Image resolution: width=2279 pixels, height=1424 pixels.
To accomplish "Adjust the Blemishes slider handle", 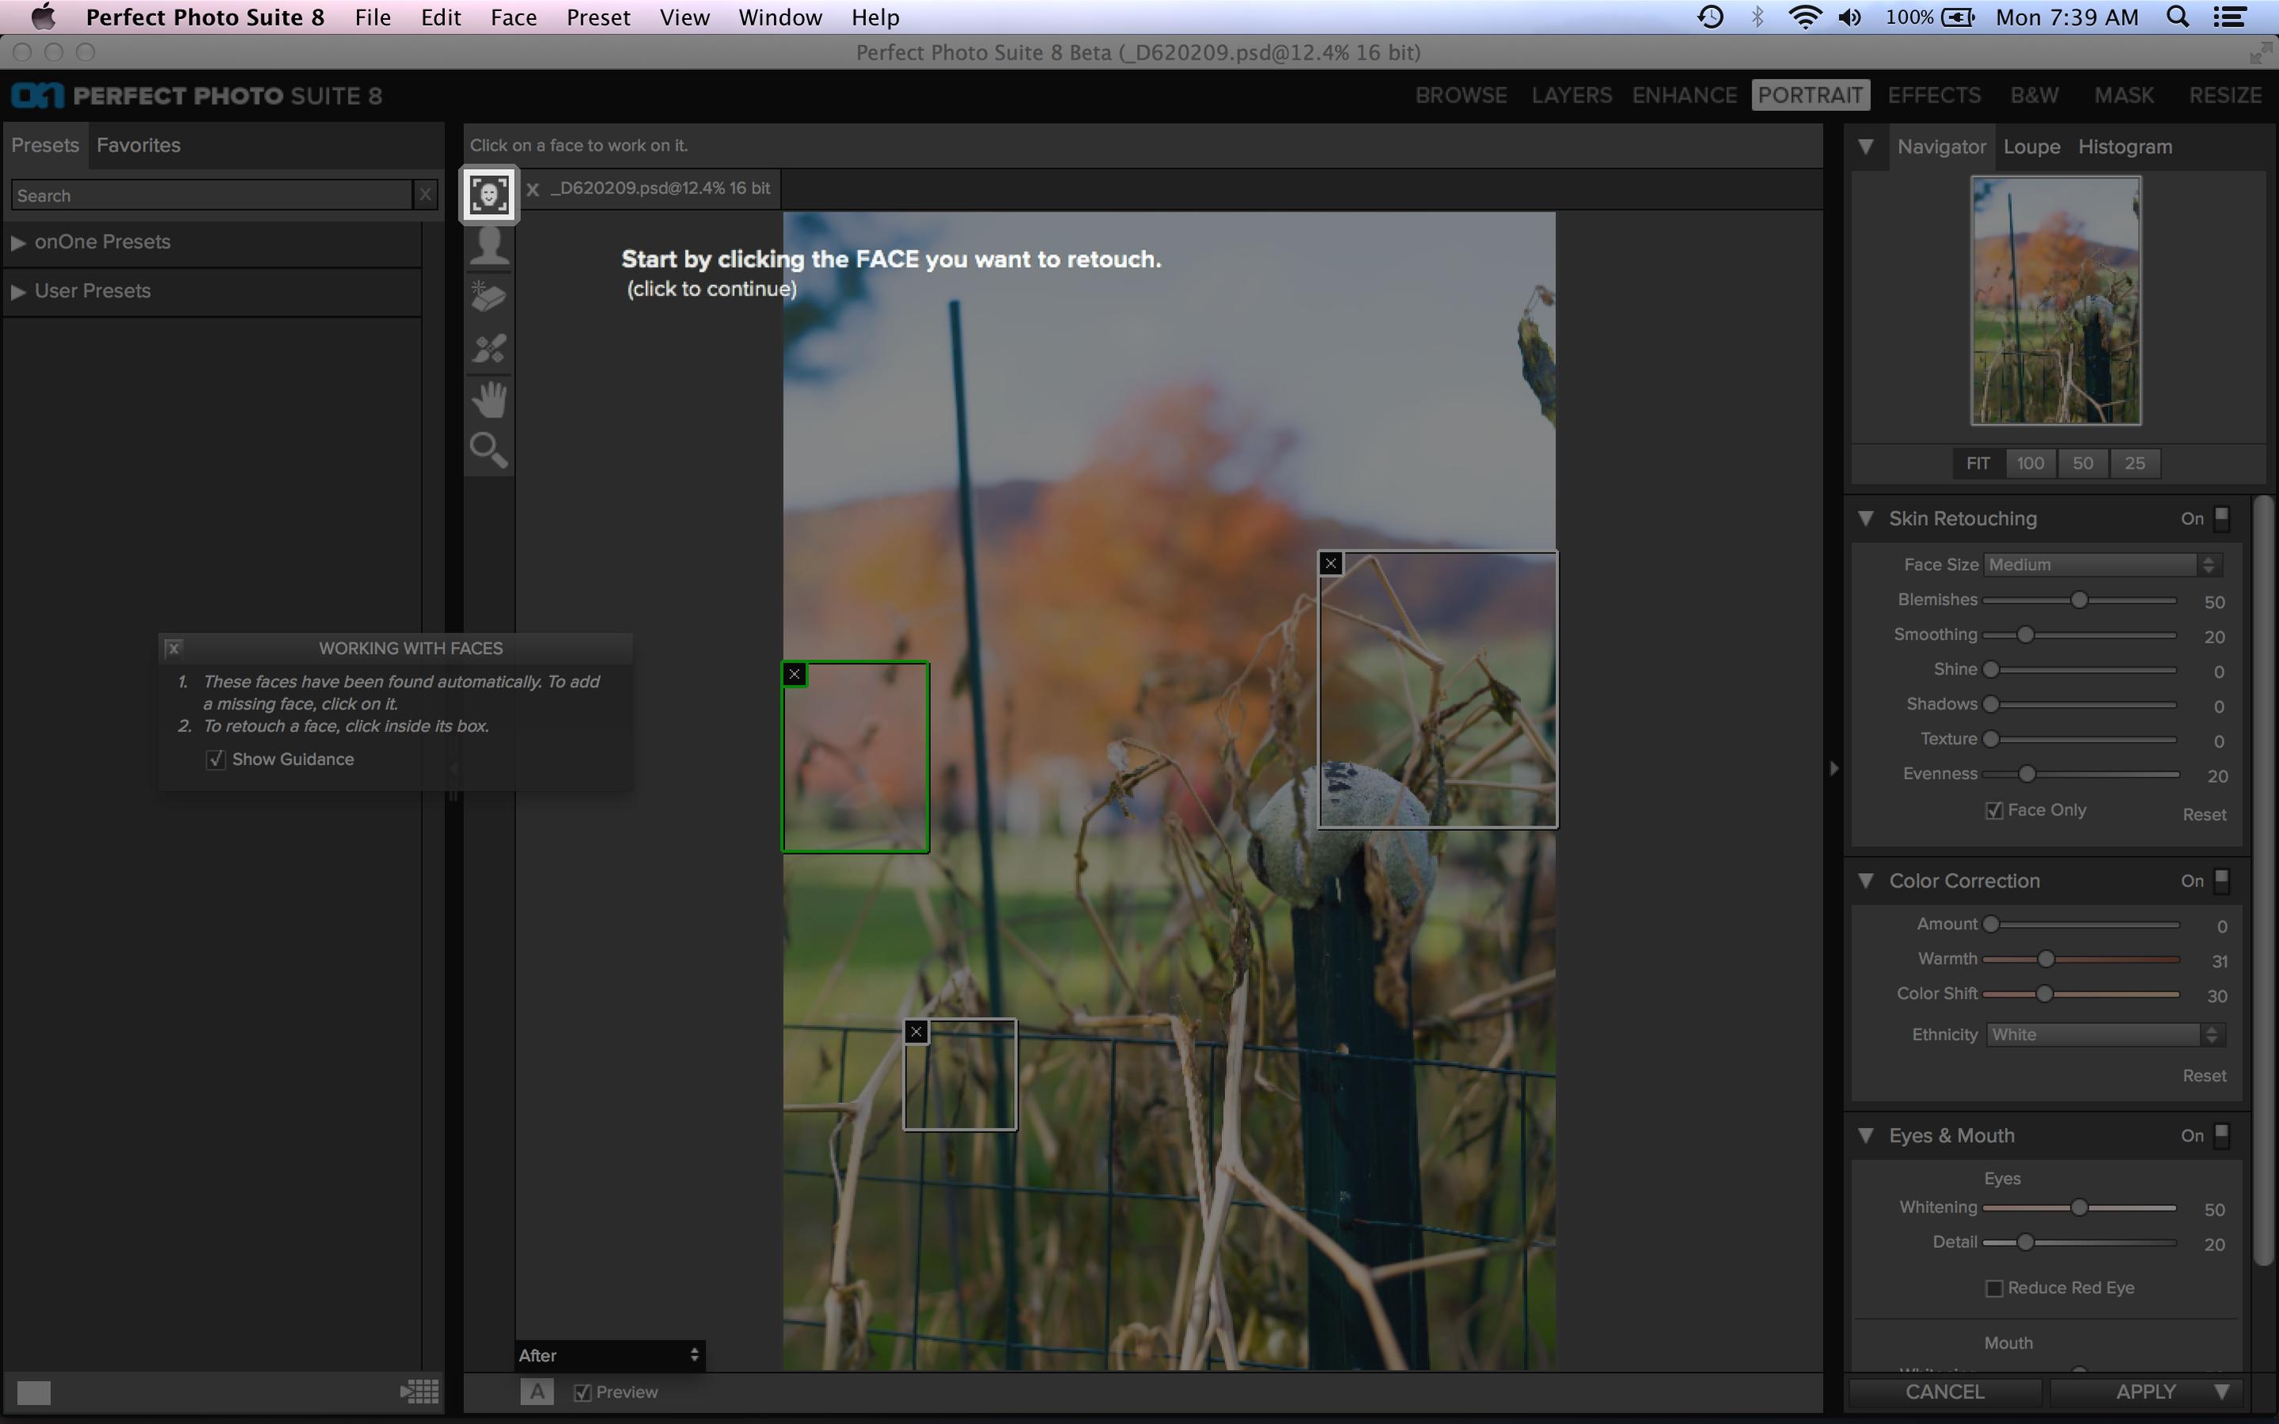I will [2078, 600].
